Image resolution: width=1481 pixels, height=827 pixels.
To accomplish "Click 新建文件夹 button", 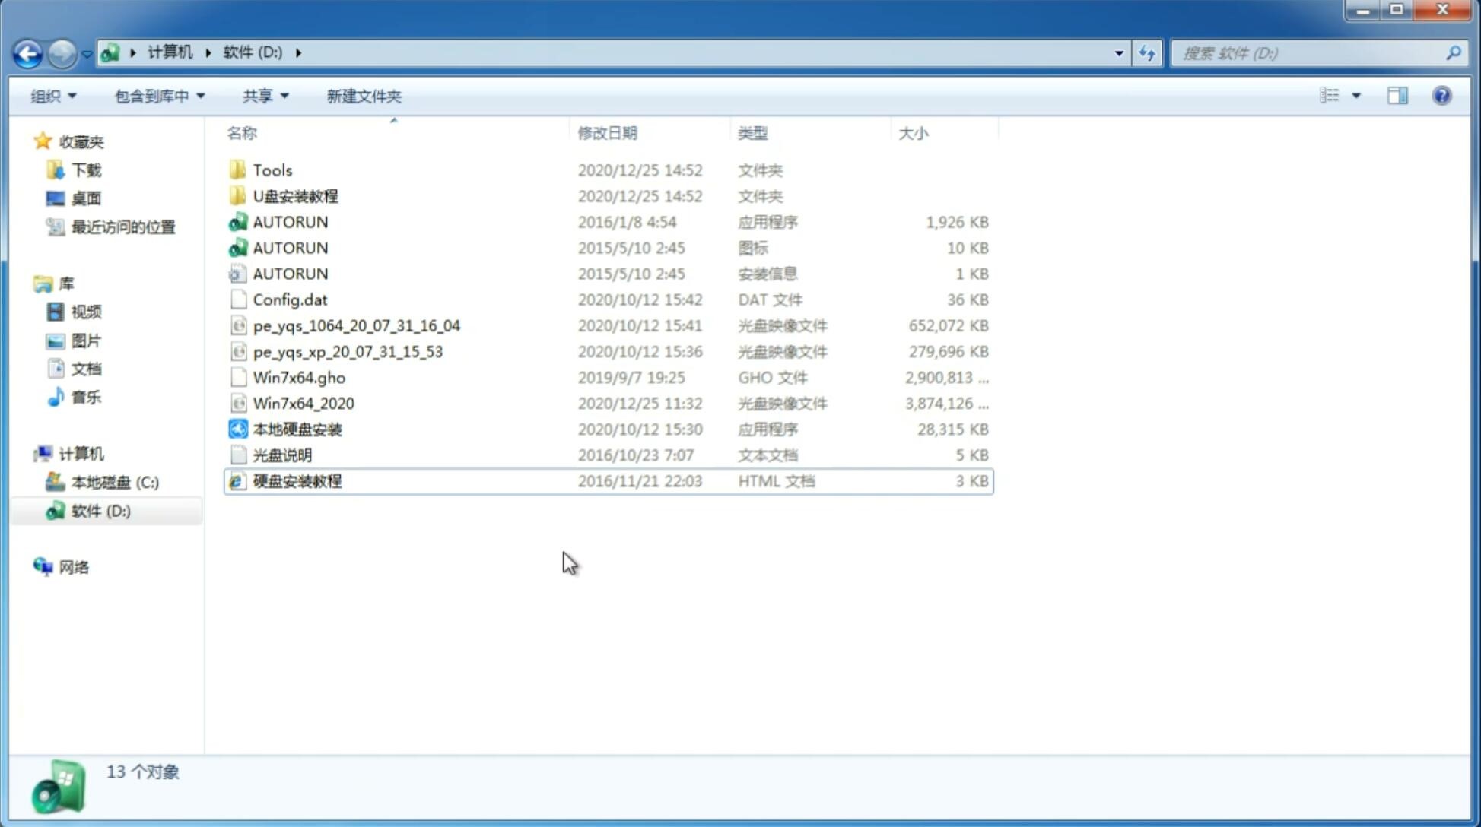I will point(363,96).
